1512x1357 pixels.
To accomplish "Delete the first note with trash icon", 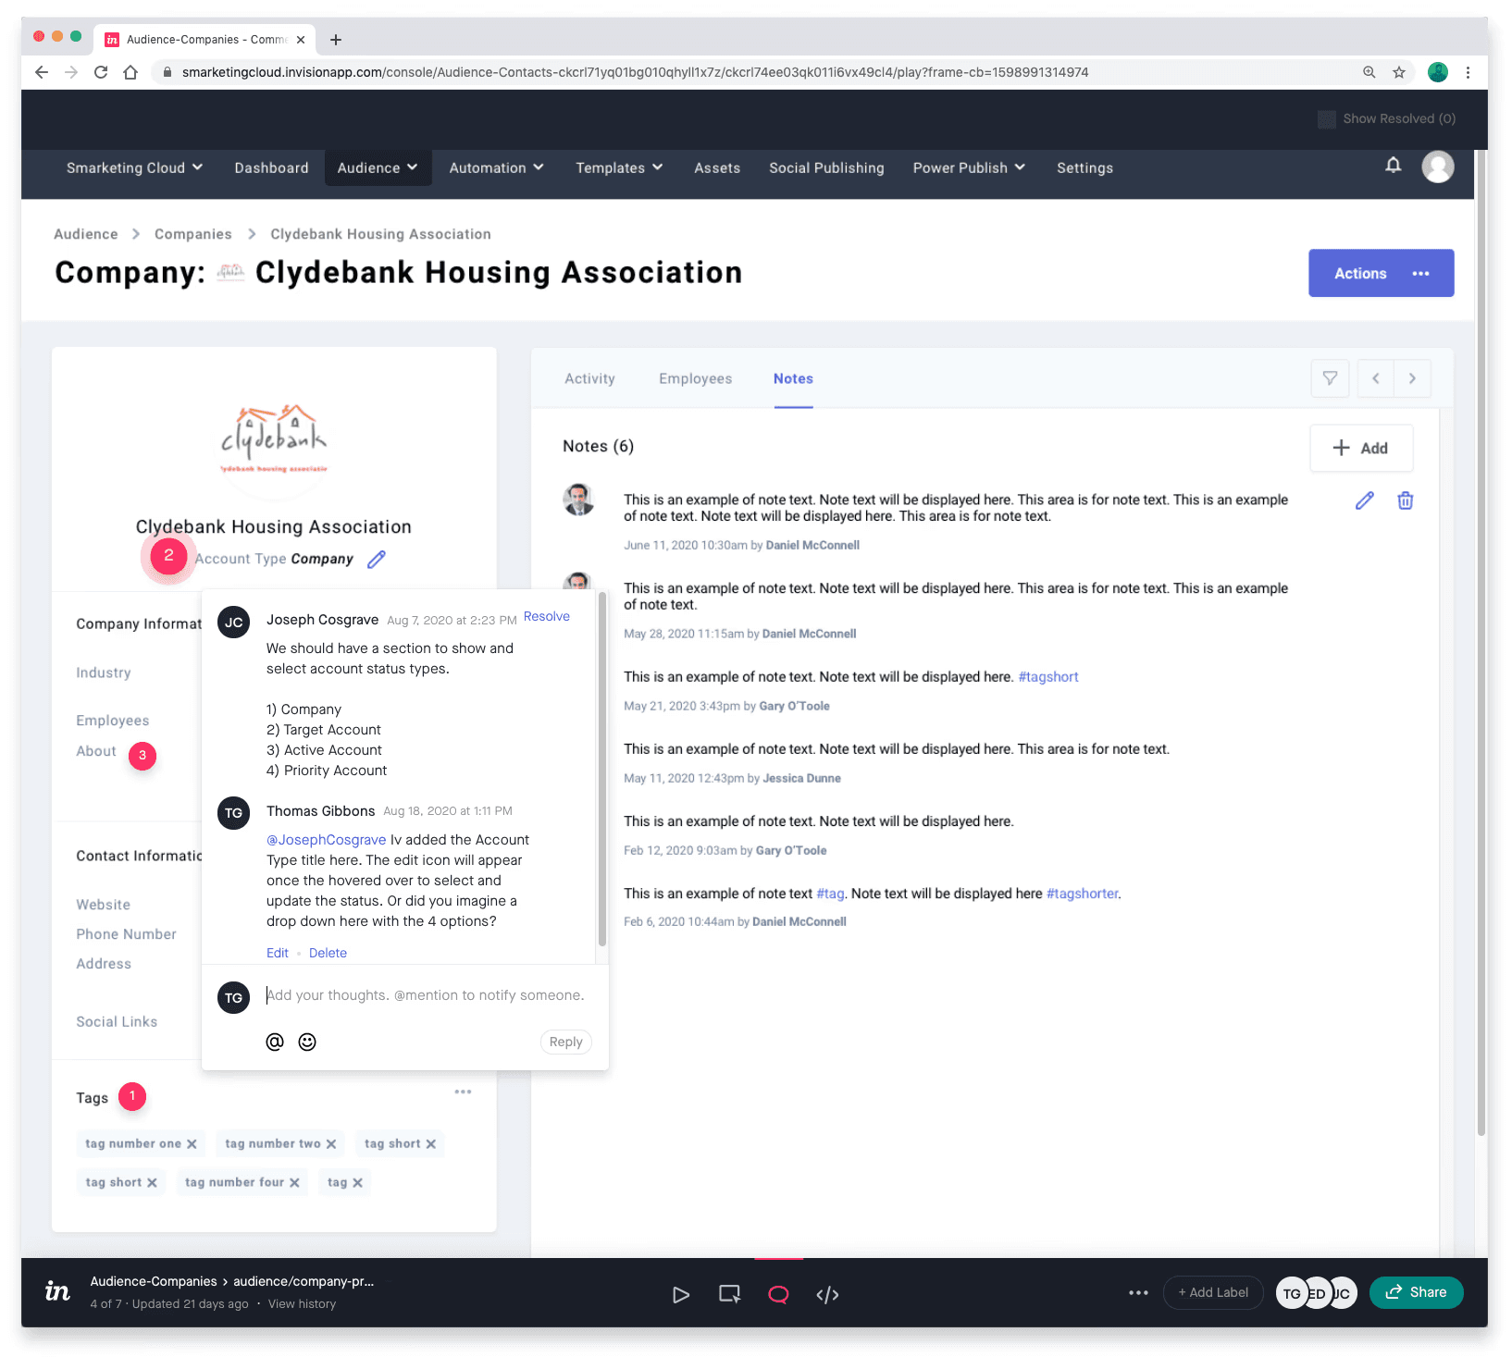I will coord(1406,500).
